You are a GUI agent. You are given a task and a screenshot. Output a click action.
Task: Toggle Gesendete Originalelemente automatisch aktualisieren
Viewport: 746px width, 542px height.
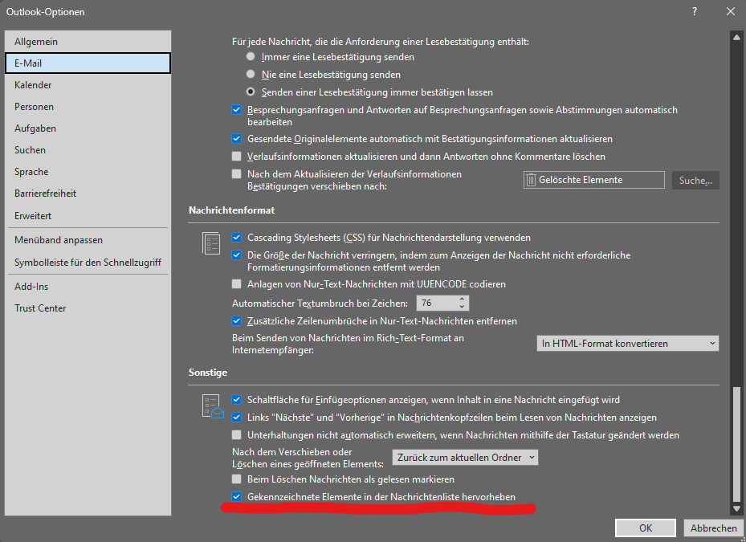[236, 139]
